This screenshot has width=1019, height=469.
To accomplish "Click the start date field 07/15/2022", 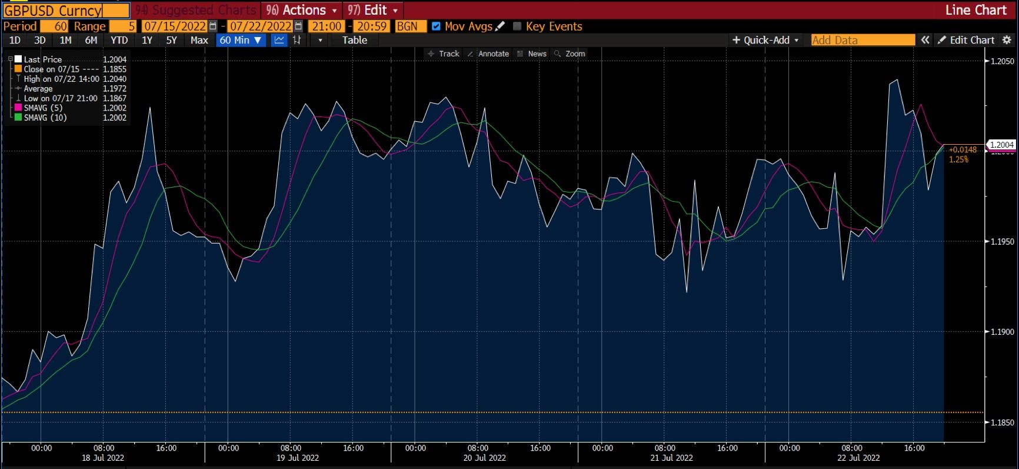I will 175,26.
